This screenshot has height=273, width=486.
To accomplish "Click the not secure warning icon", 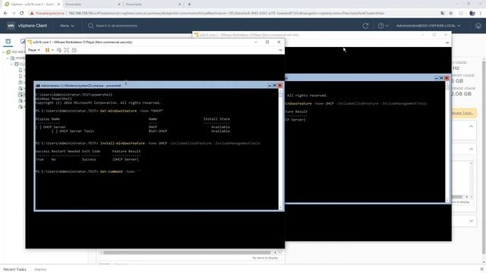I will (32, 14).
